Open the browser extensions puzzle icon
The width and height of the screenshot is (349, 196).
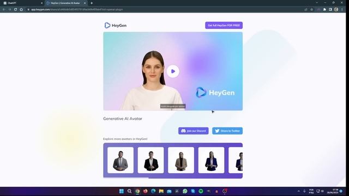coord(324,10)
